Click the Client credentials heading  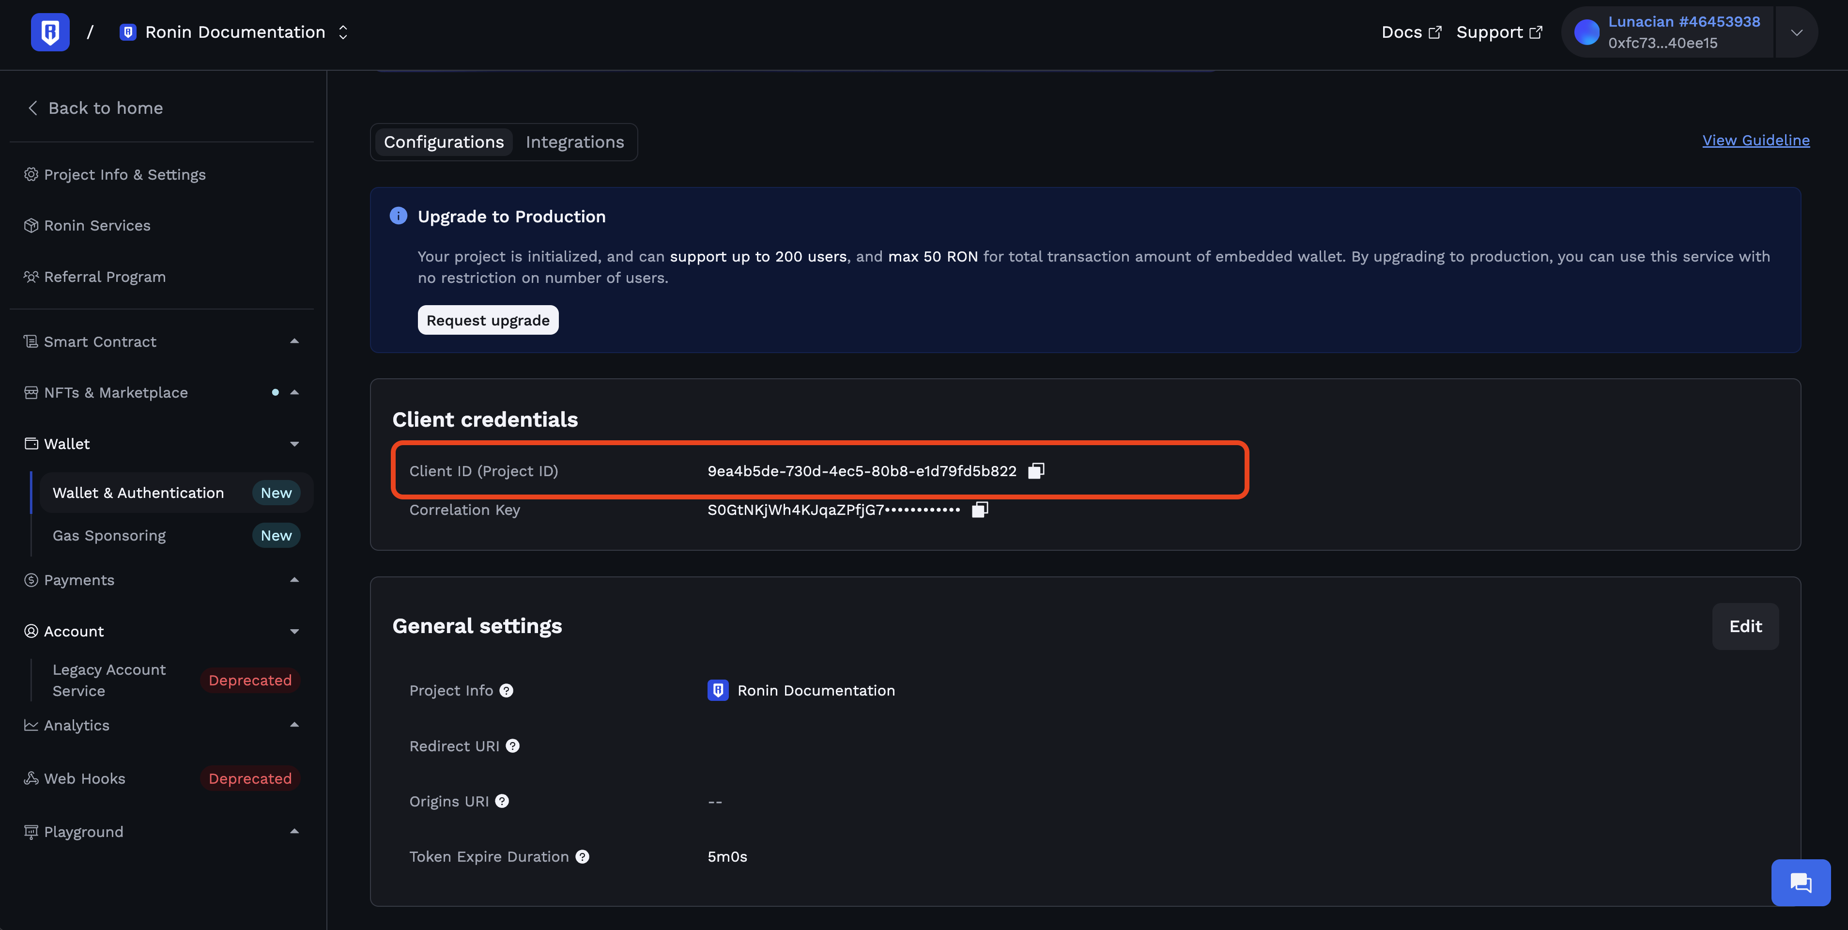click(x=485, y=419)
